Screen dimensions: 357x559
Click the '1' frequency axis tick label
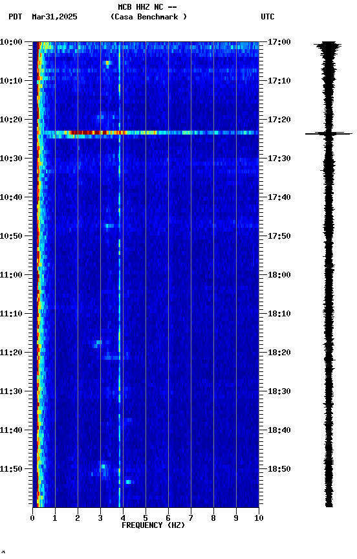[x=55, y=518]
